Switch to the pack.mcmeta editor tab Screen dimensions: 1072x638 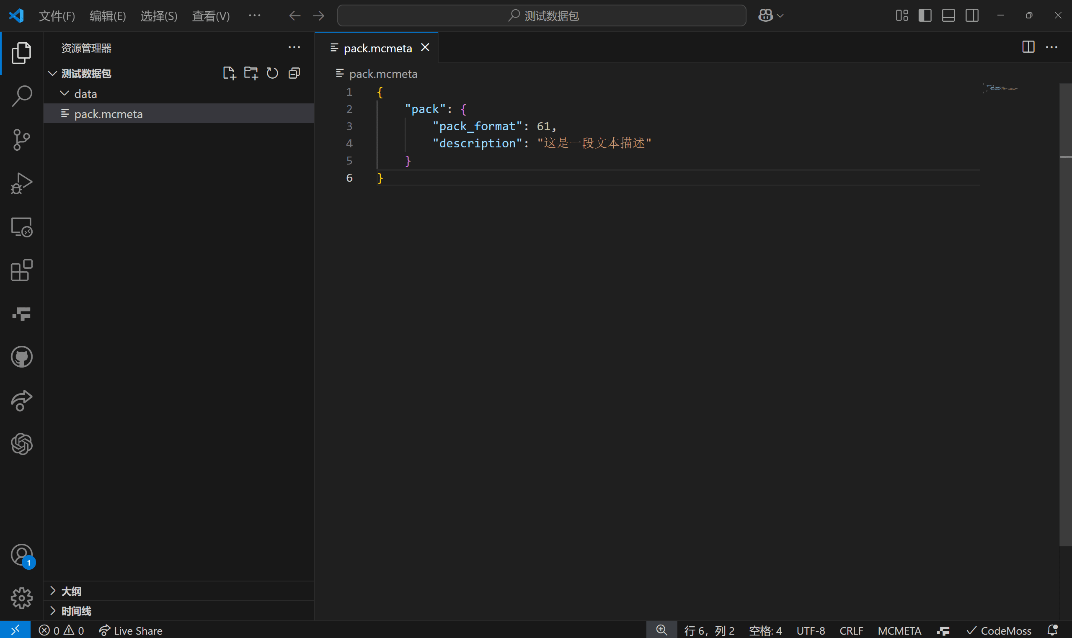377,48
